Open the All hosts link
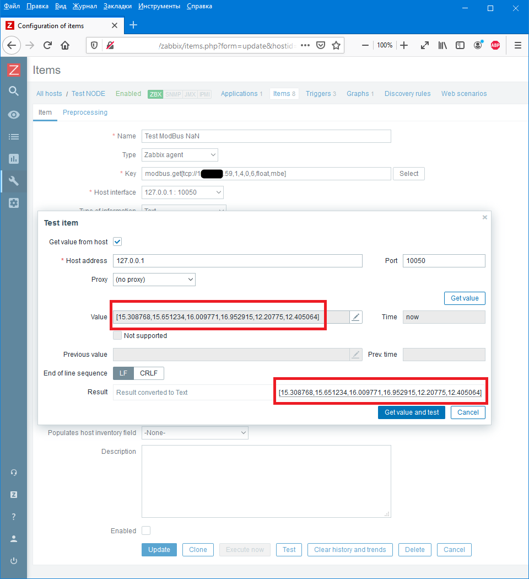Viewport: 529px width, 579px height. point(49,93)
